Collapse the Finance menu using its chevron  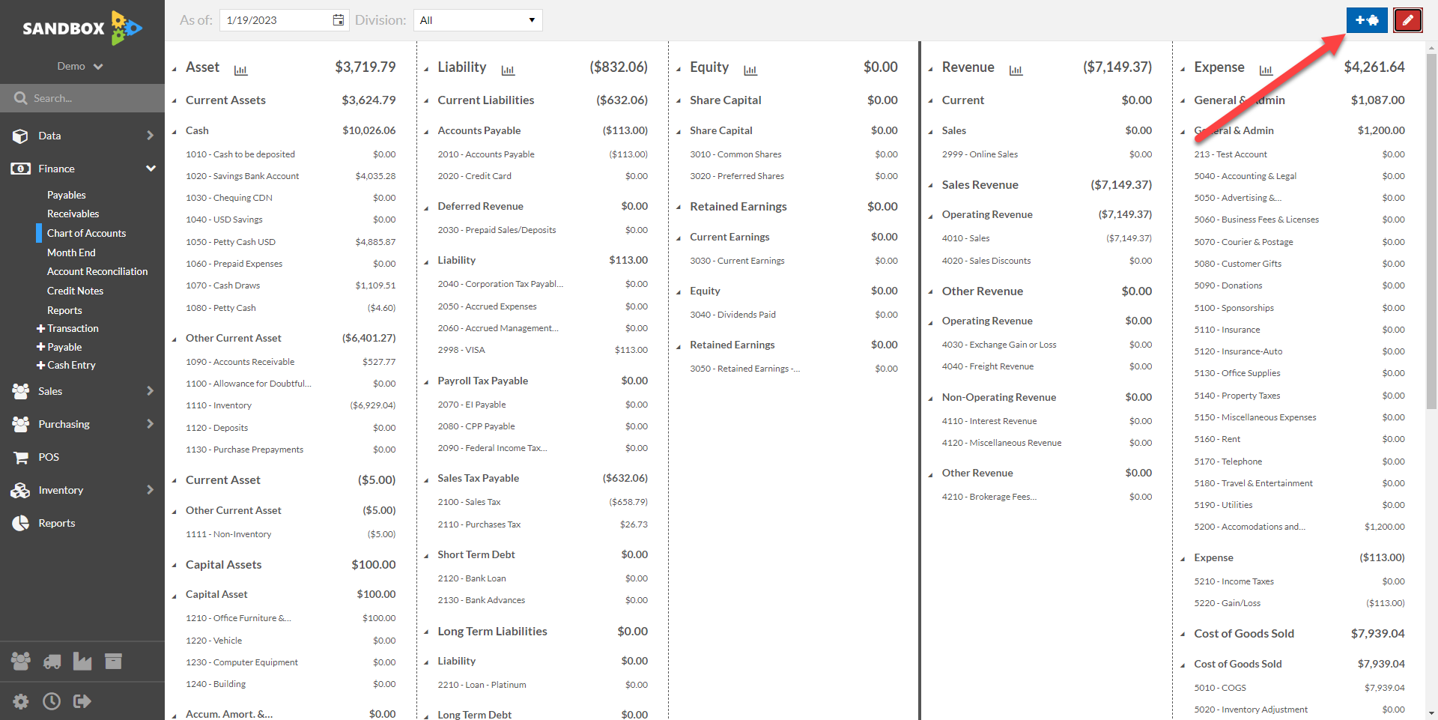[151, 169]
